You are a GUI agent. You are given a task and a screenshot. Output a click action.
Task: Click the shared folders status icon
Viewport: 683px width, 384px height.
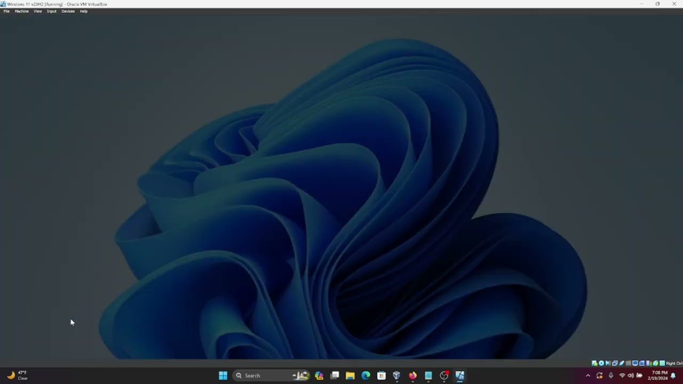pyautogui.click(x=629, y=363)
